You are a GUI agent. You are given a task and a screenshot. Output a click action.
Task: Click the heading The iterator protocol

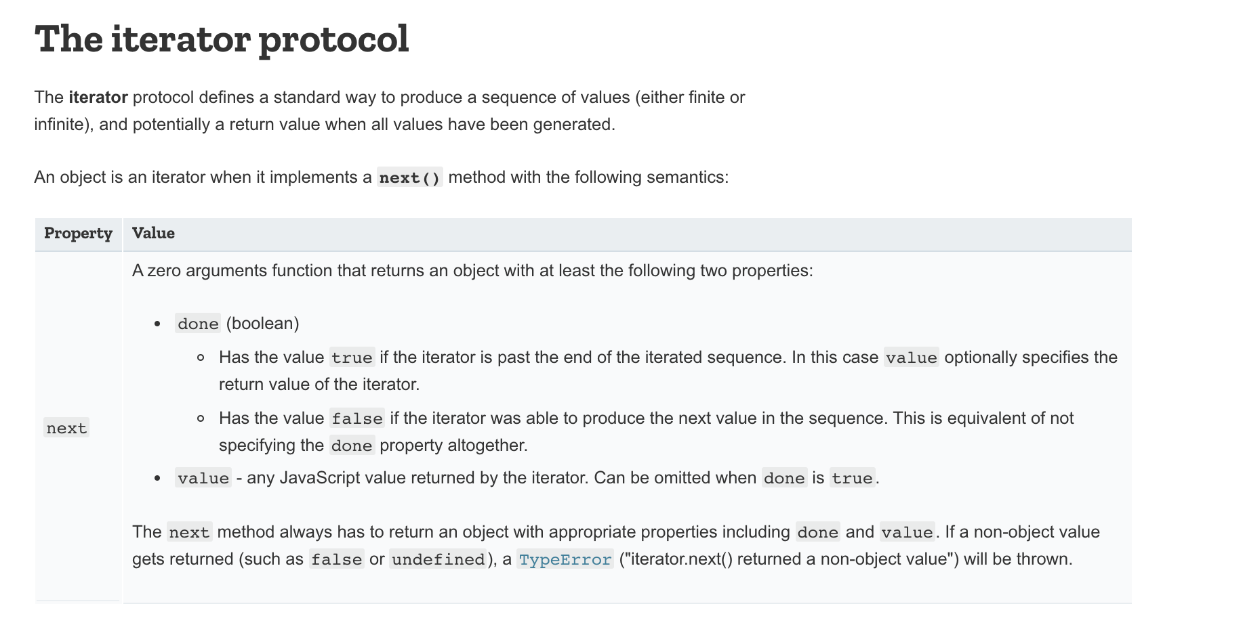point(222,39)
